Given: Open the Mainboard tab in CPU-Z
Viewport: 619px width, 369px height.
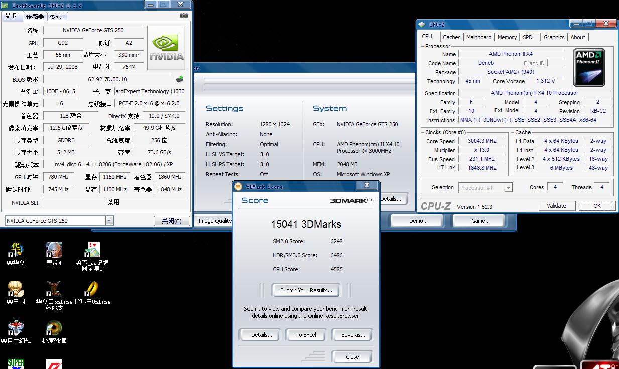Looking at the screenshot, I should (x=479, y=37).
